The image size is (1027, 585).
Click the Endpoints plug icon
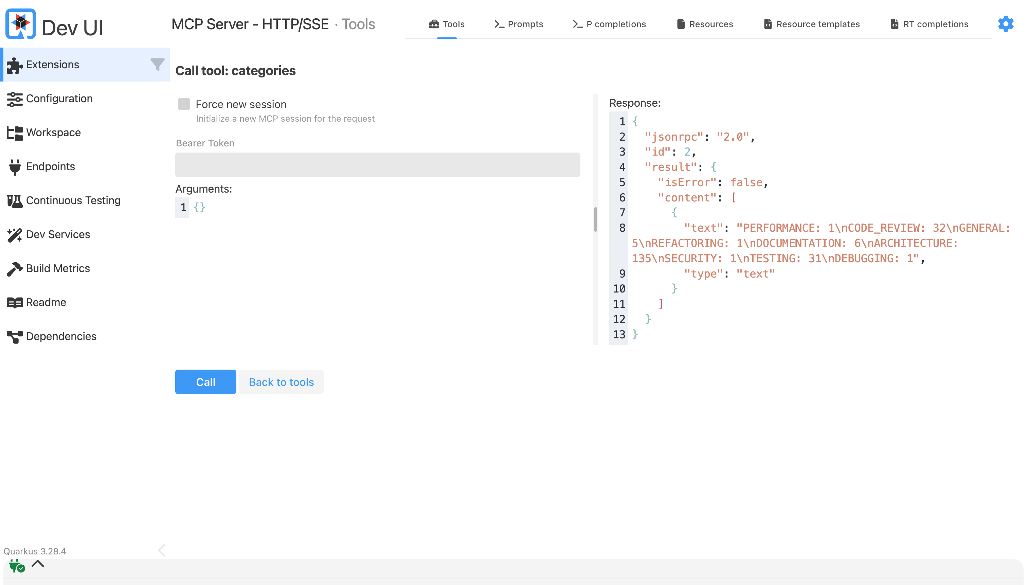click(x=15, y=167)
